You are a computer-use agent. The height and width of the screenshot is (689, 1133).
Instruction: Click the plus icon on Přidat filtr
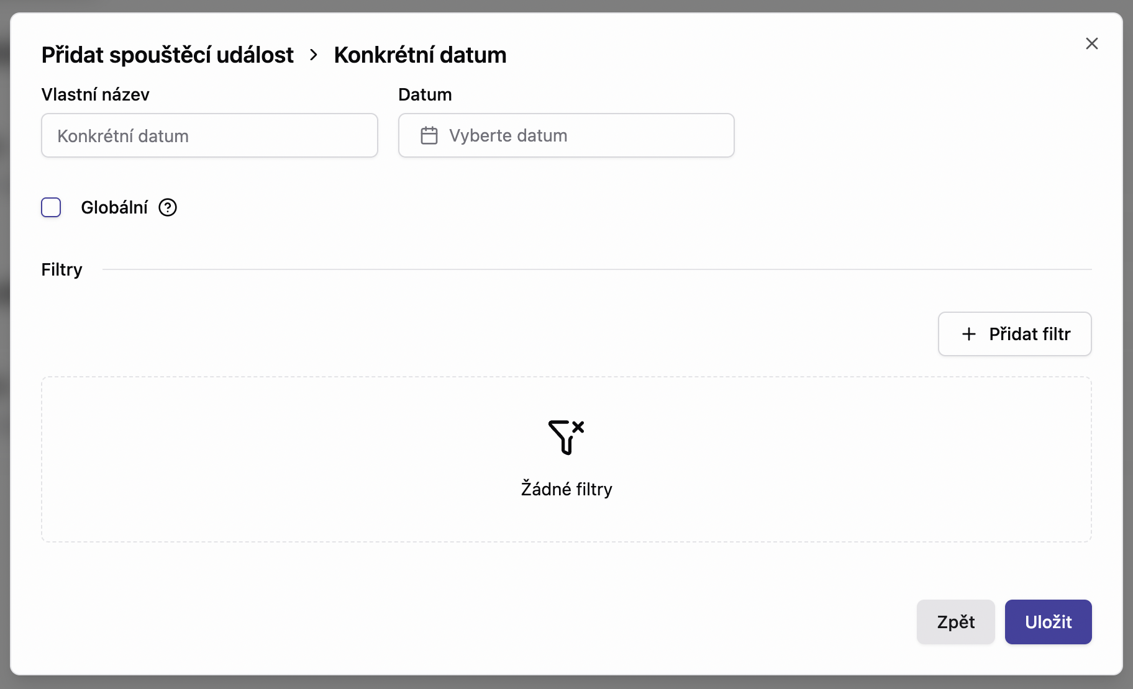[968, 334]
